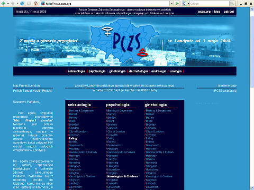Click the psychologia column heading
The width and height of the screenshot is (254, 190).
[x=117, y=104]
